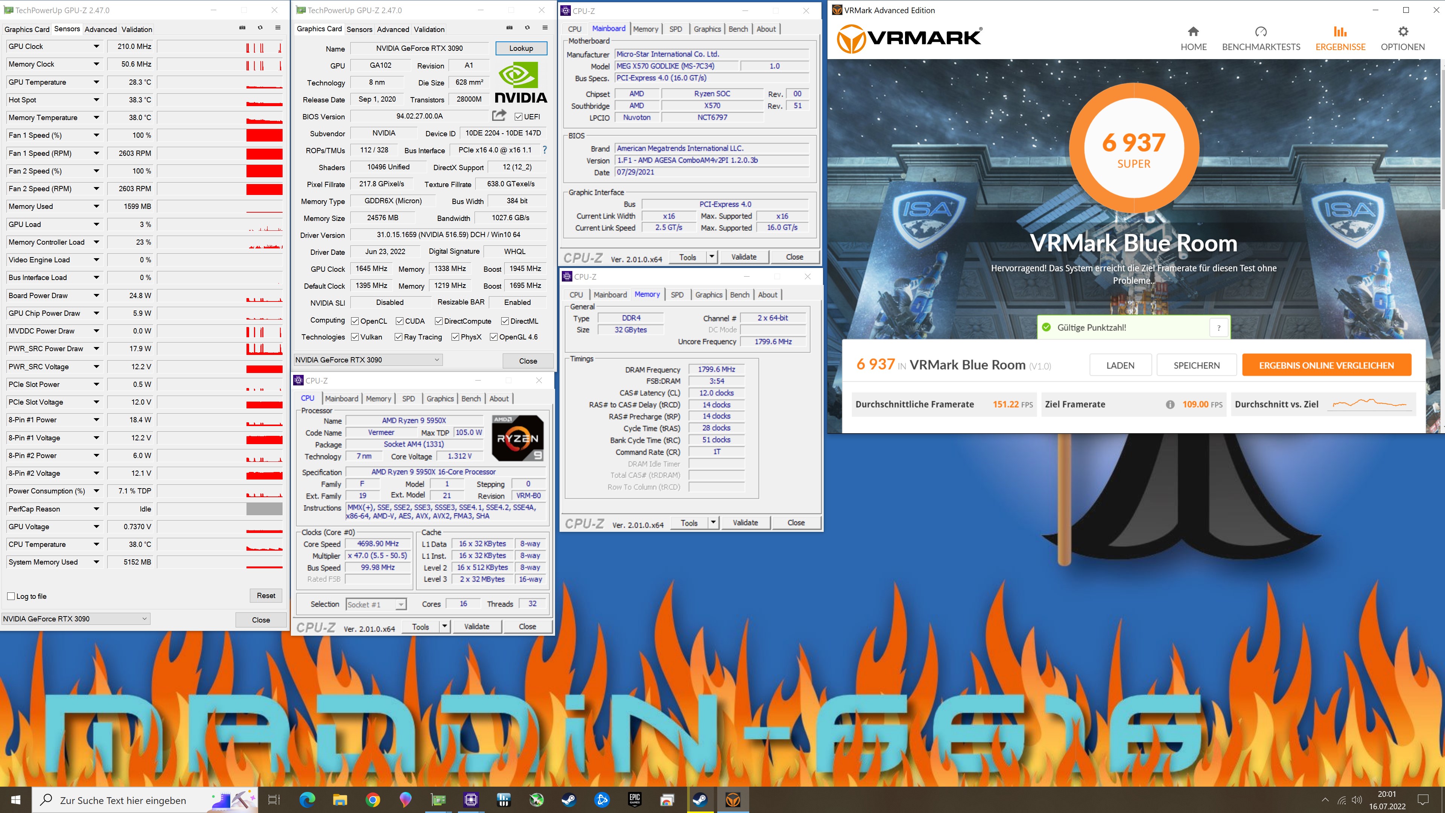Click the Gültige Punktzahl question mark button
The height and width of the screenshot is (813, 1445).
tap(1218, 328)
